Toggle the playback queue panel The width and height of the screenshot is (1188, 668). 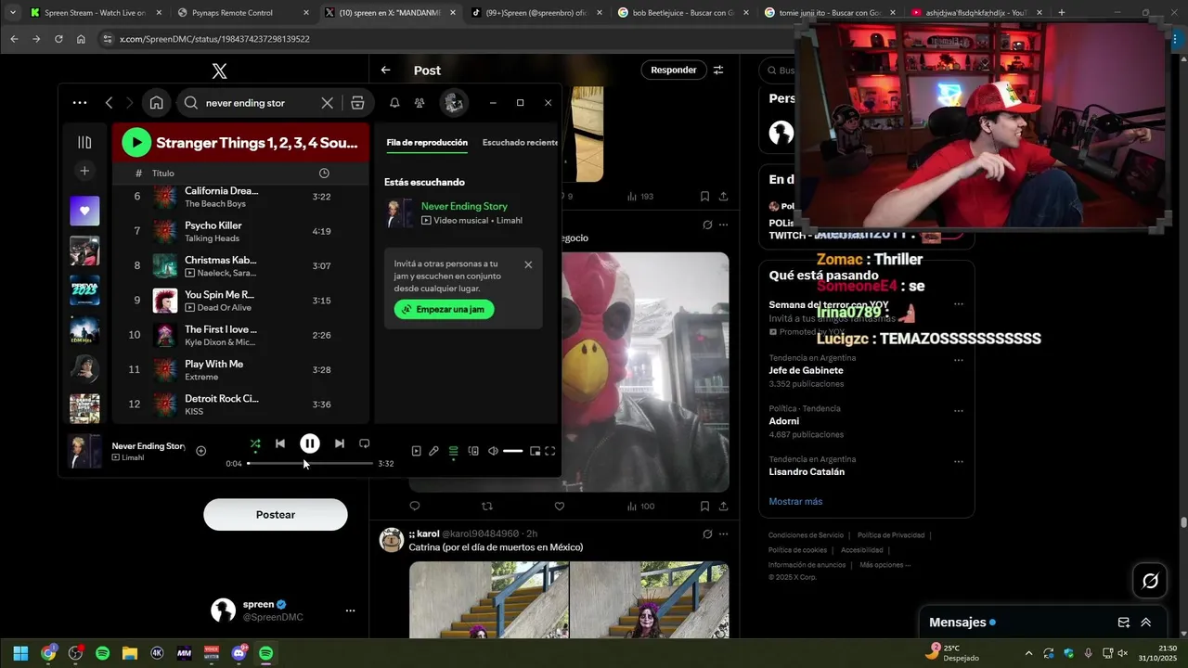point(453,451)
